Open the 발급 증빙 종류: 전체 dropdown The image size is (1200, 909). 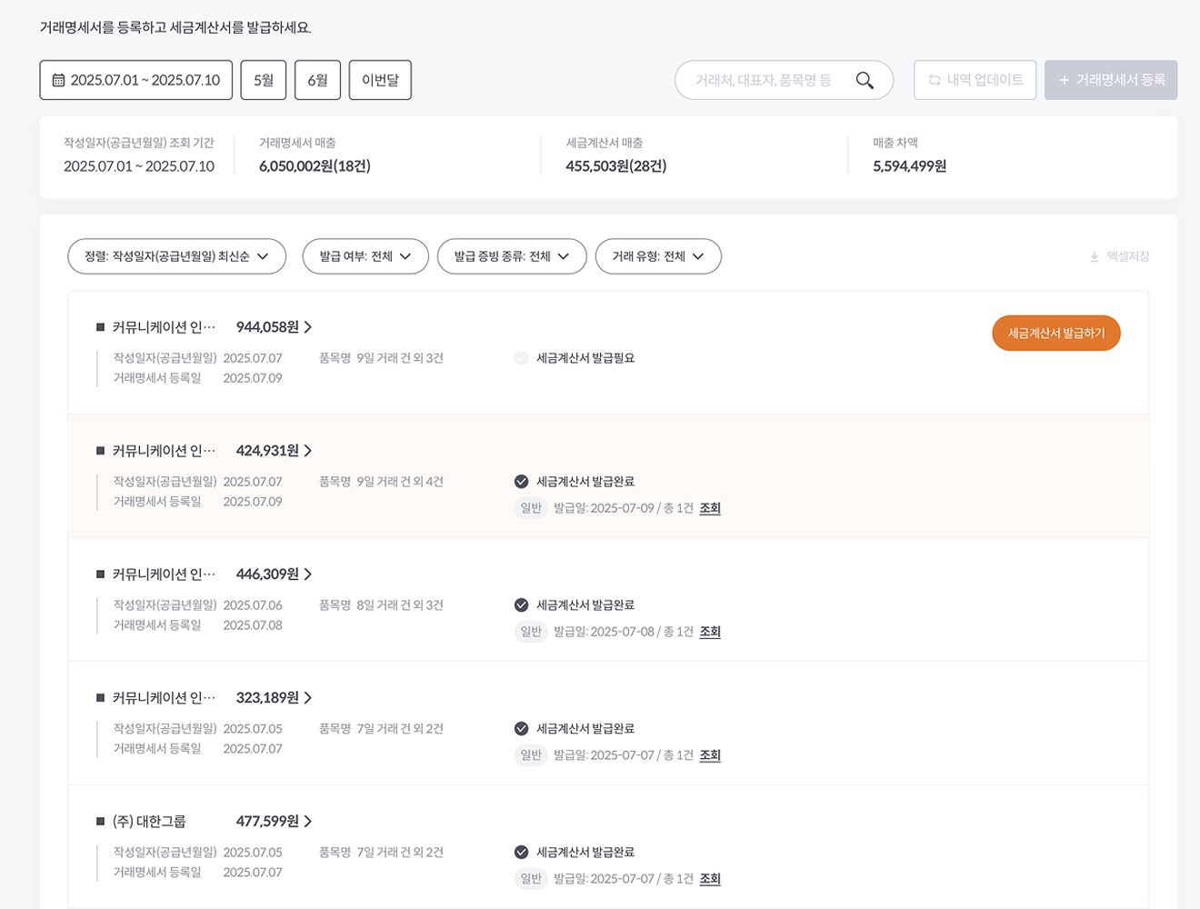click(512, 256)
